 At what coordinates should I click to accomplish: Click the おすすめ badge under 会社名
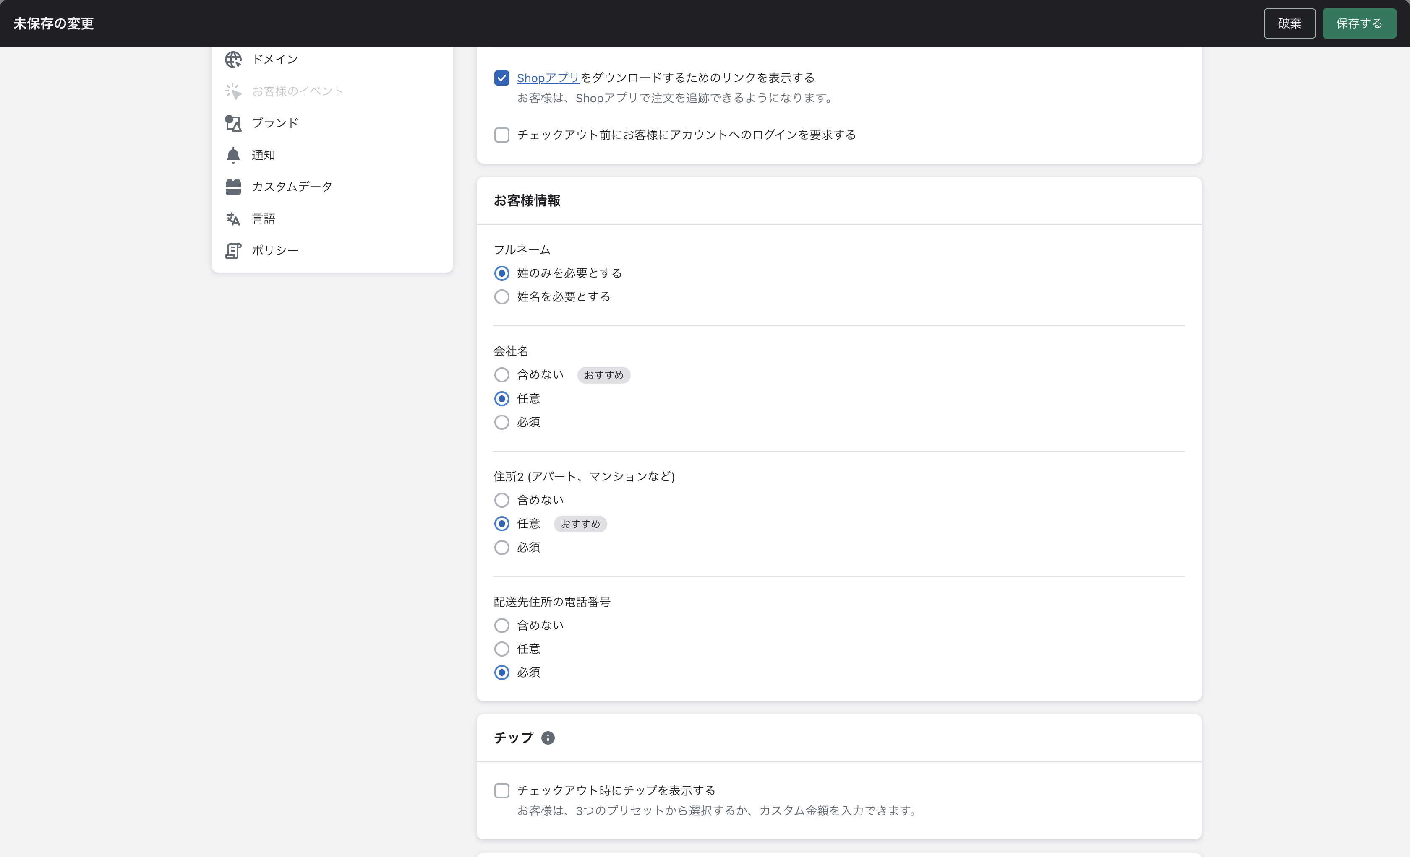point(604,375)
